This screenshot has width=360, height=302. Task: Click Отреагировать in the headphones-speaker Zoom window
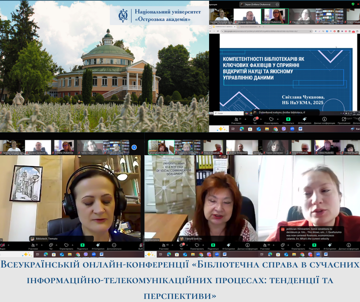66,246
